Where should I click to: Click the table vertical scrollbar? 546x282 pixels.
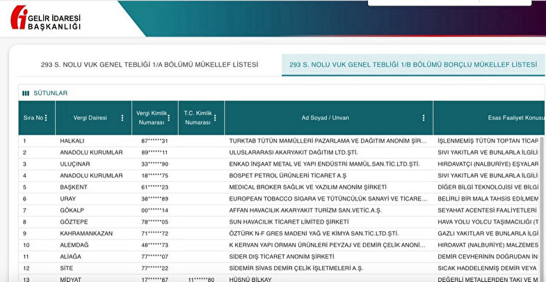click(x=542, y=208)
